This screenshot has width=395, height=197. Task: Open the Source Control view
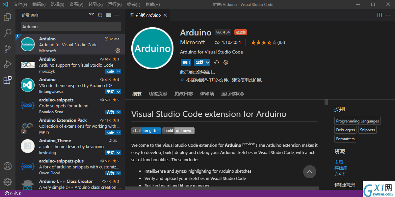coord(8,49)
